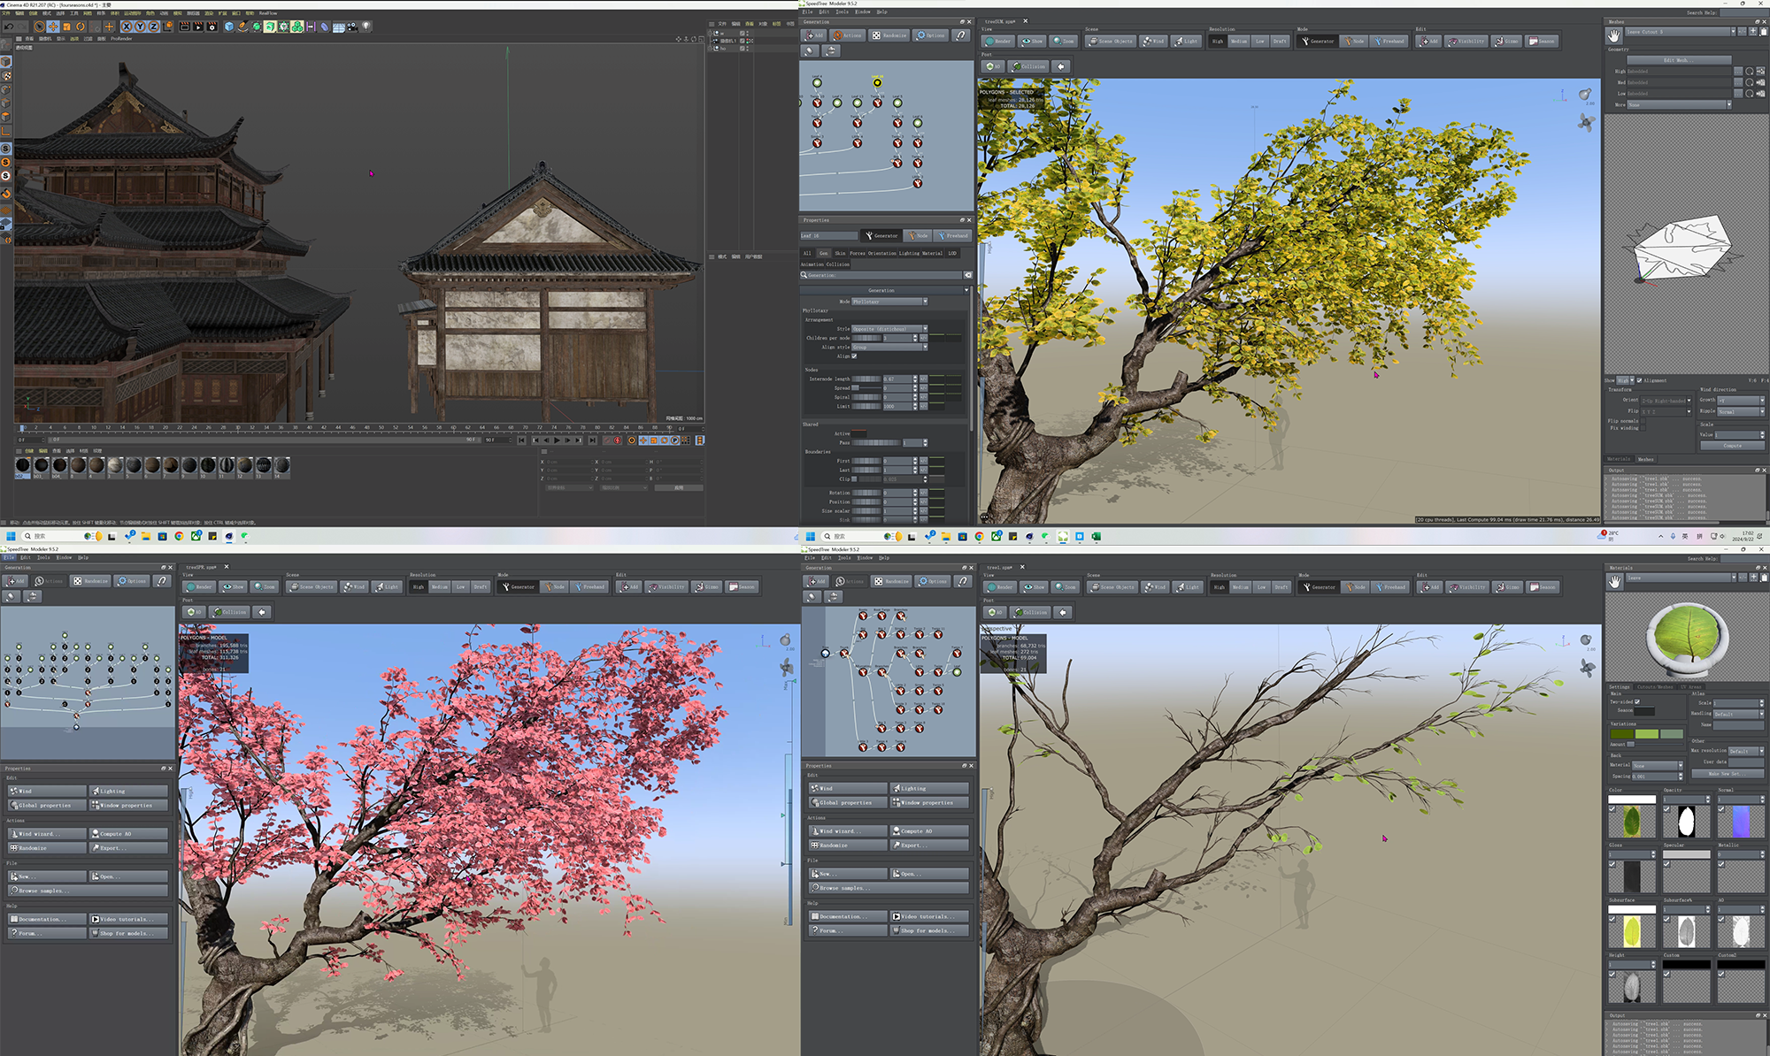Switch to the Skin properties tab
The image size is (1770, 1056).
click(x=840, y=253)
